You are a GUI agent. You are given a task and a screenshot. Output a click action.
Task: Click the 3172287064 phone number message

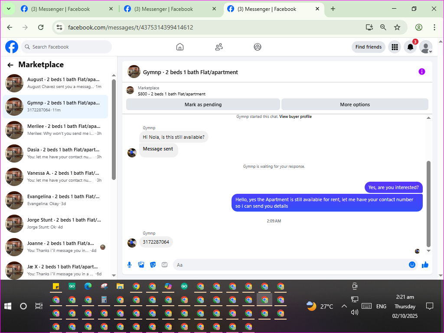tap(156, 242)
